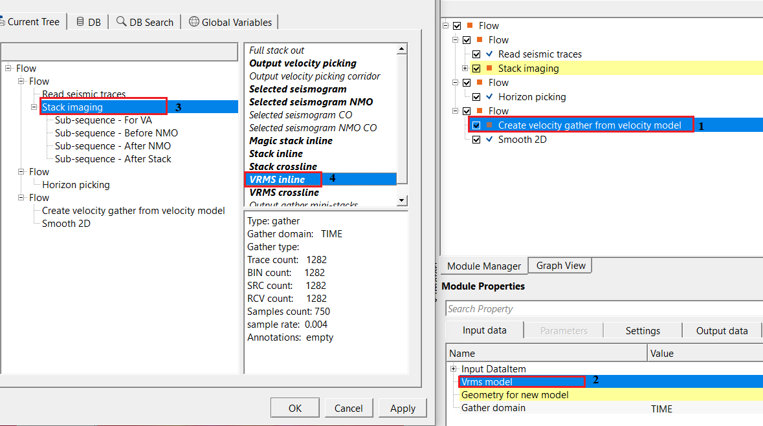Screen dimensions: 763x426
Task: Click the Search Property input field
Action: point(602,309)
